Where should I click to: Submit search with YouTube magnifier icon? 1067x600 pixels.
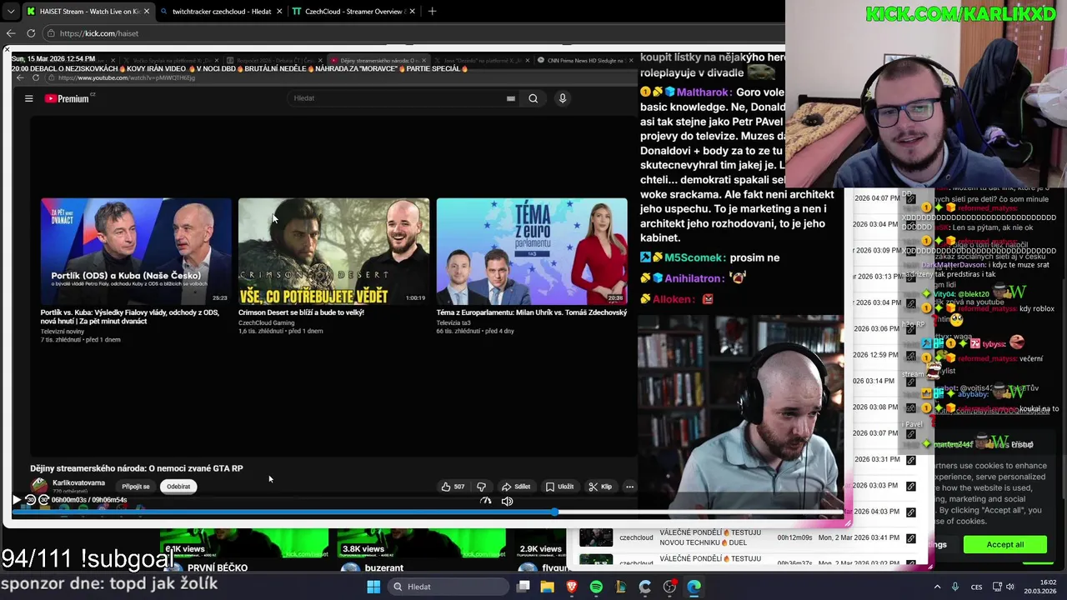point(533,98)
